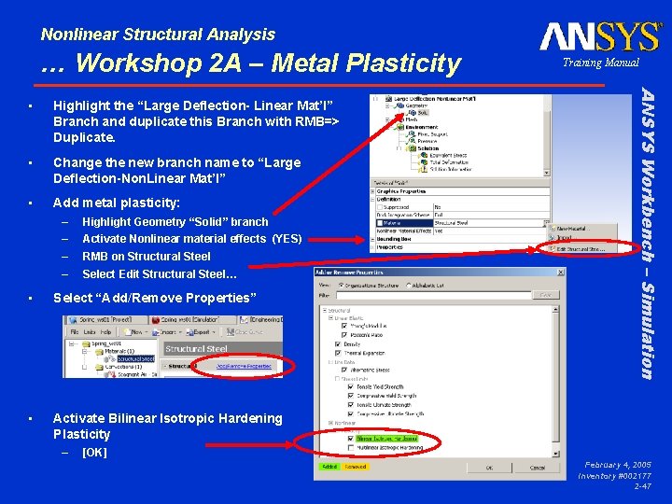Toggle the Suppressed checkbox in Details
This screenshot has height=504, width=672.
380,207
